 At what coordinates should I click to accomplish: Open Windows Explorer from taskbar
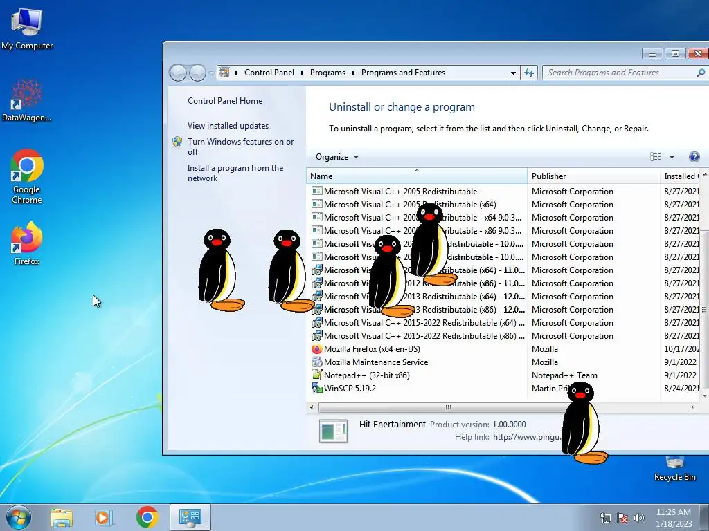coord(62,518)
